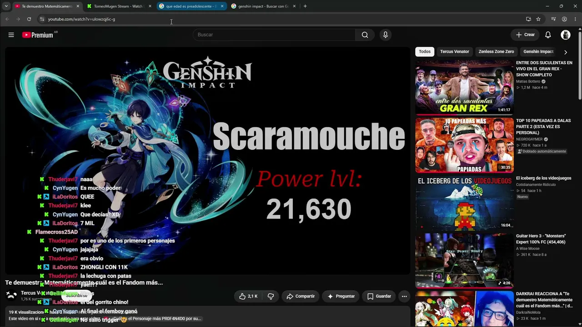Image resolution: width=582 pixels, height=327 pixels.
Task: Click the 'Iceberg de los Videojuegos' thumbnail
Action: pos(464,203)
